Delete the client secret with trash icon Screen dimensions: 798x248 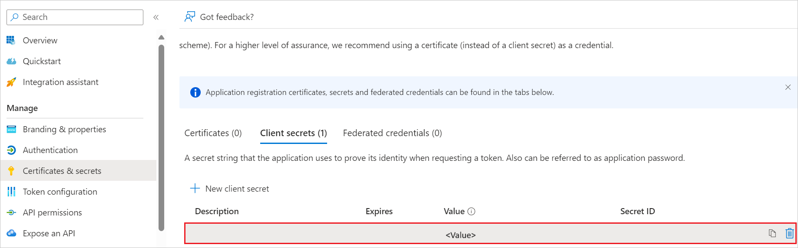tap(789, 233)
